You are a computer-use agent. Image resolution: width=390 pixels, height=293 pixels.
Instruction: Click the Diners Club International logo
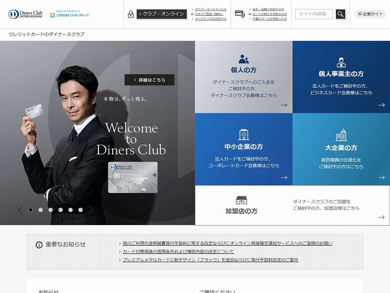25,14
